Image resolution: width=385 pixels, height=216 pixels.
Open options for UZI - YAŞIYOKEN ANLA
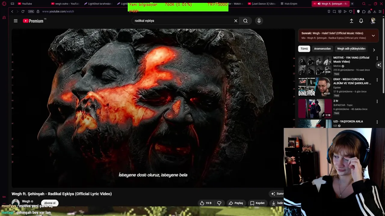pyautogui.click(x=377, y=122)
